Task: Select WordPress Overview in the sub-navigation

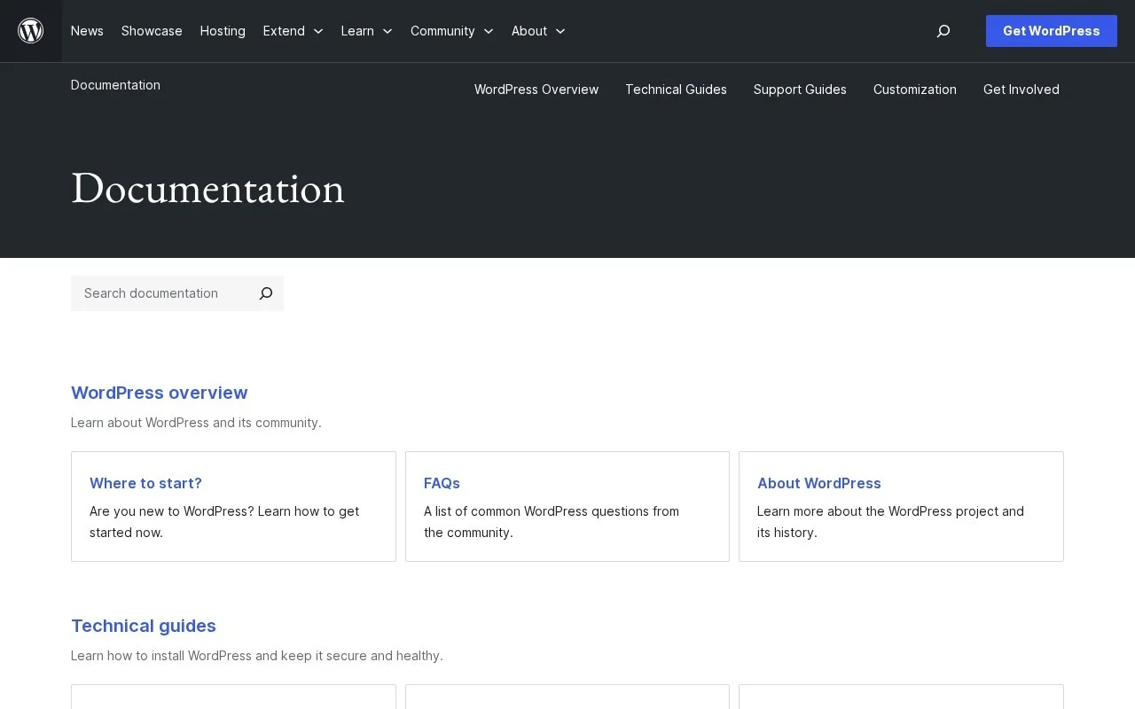Action: point(536,90)
